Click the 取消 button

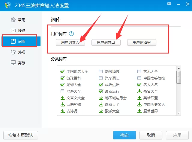coord(151,135)
